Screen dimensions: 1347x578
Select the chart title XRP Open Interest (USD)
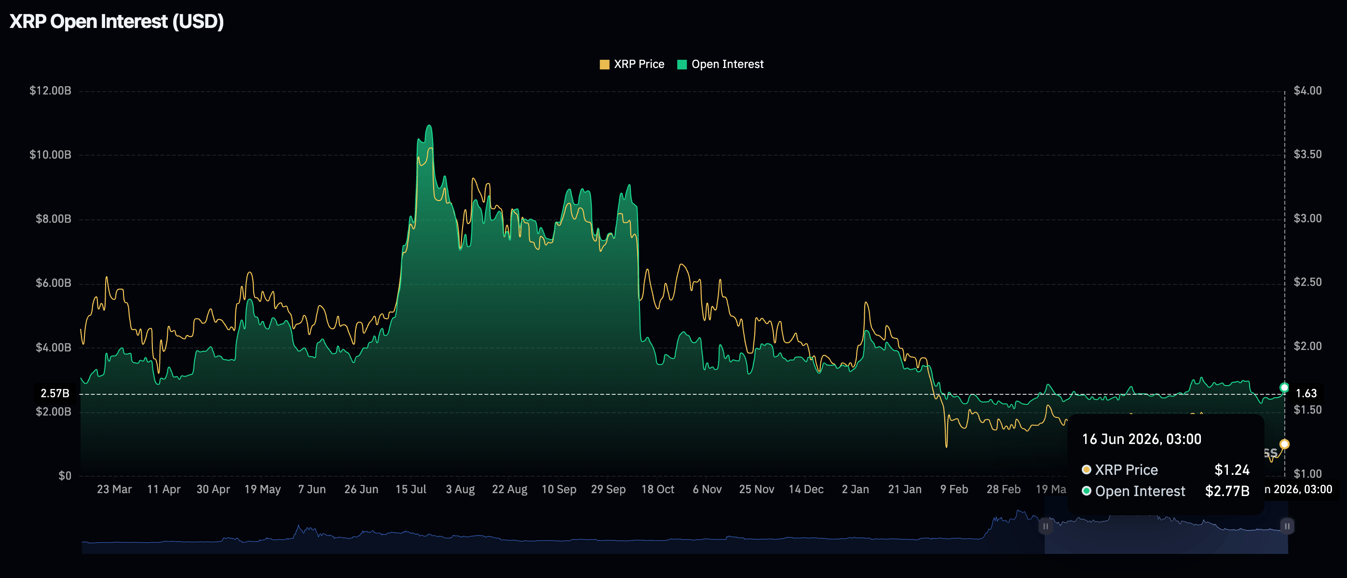click(117, 21)
